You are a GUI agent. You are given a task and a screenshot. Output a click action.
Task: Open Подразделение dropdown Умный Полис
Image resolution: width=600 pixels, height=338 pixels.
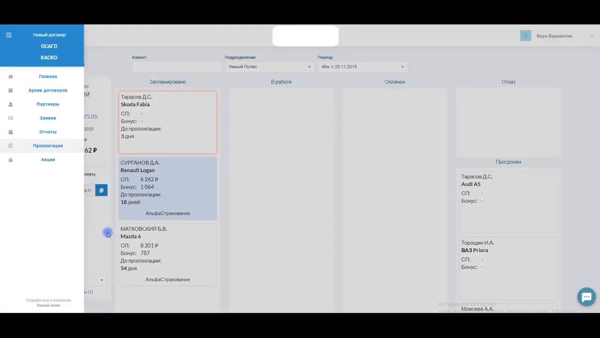269,67
